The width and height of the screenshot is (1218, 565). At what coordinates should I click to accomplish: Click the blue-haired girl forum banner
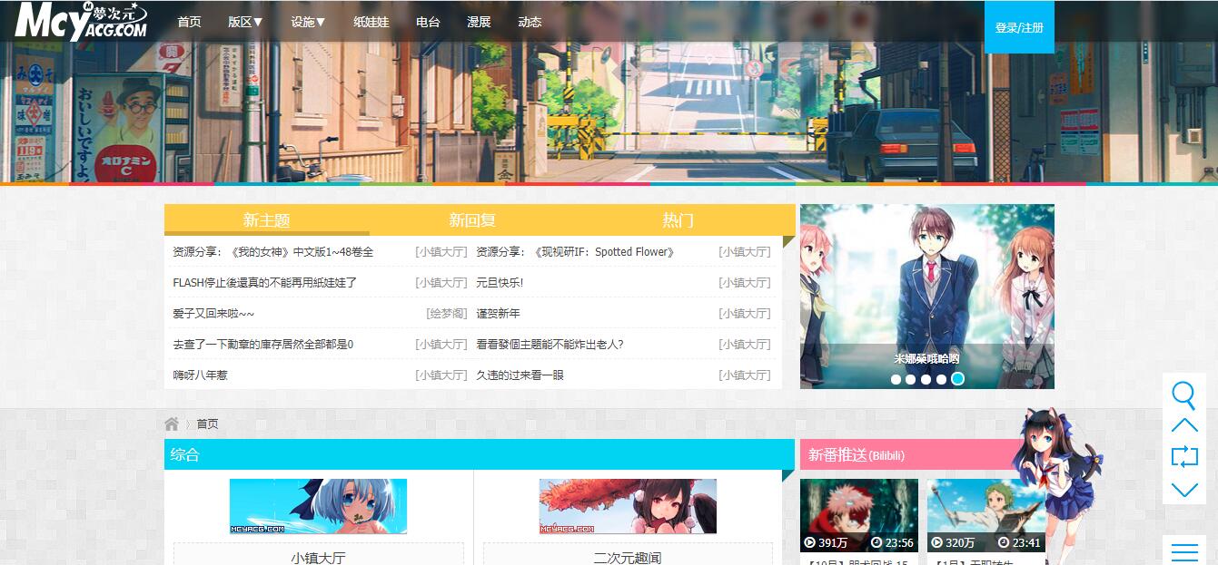coord(318,506)
